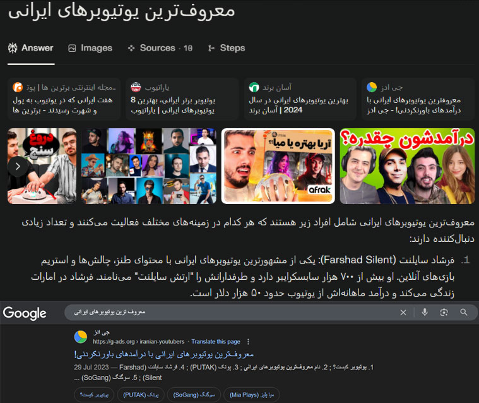Click the 29 Jul 2023 result date

[x=91, y=367]
